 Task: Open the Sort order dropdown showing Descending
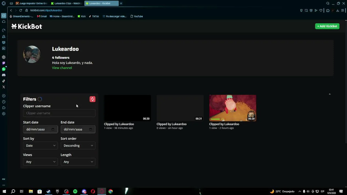click(78, 146)
